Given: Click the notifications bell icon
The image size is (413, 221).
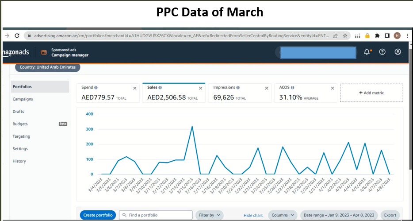Looking at the screenshot, I should [x=367, y=52].
